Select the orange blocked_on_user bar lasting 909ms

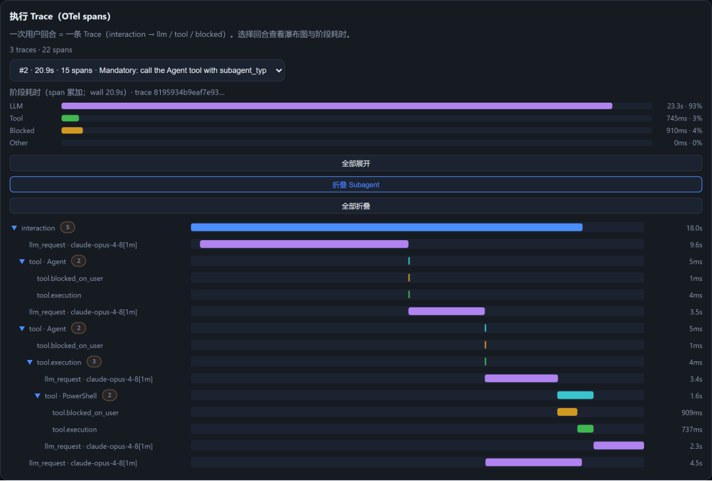point(567,412)
